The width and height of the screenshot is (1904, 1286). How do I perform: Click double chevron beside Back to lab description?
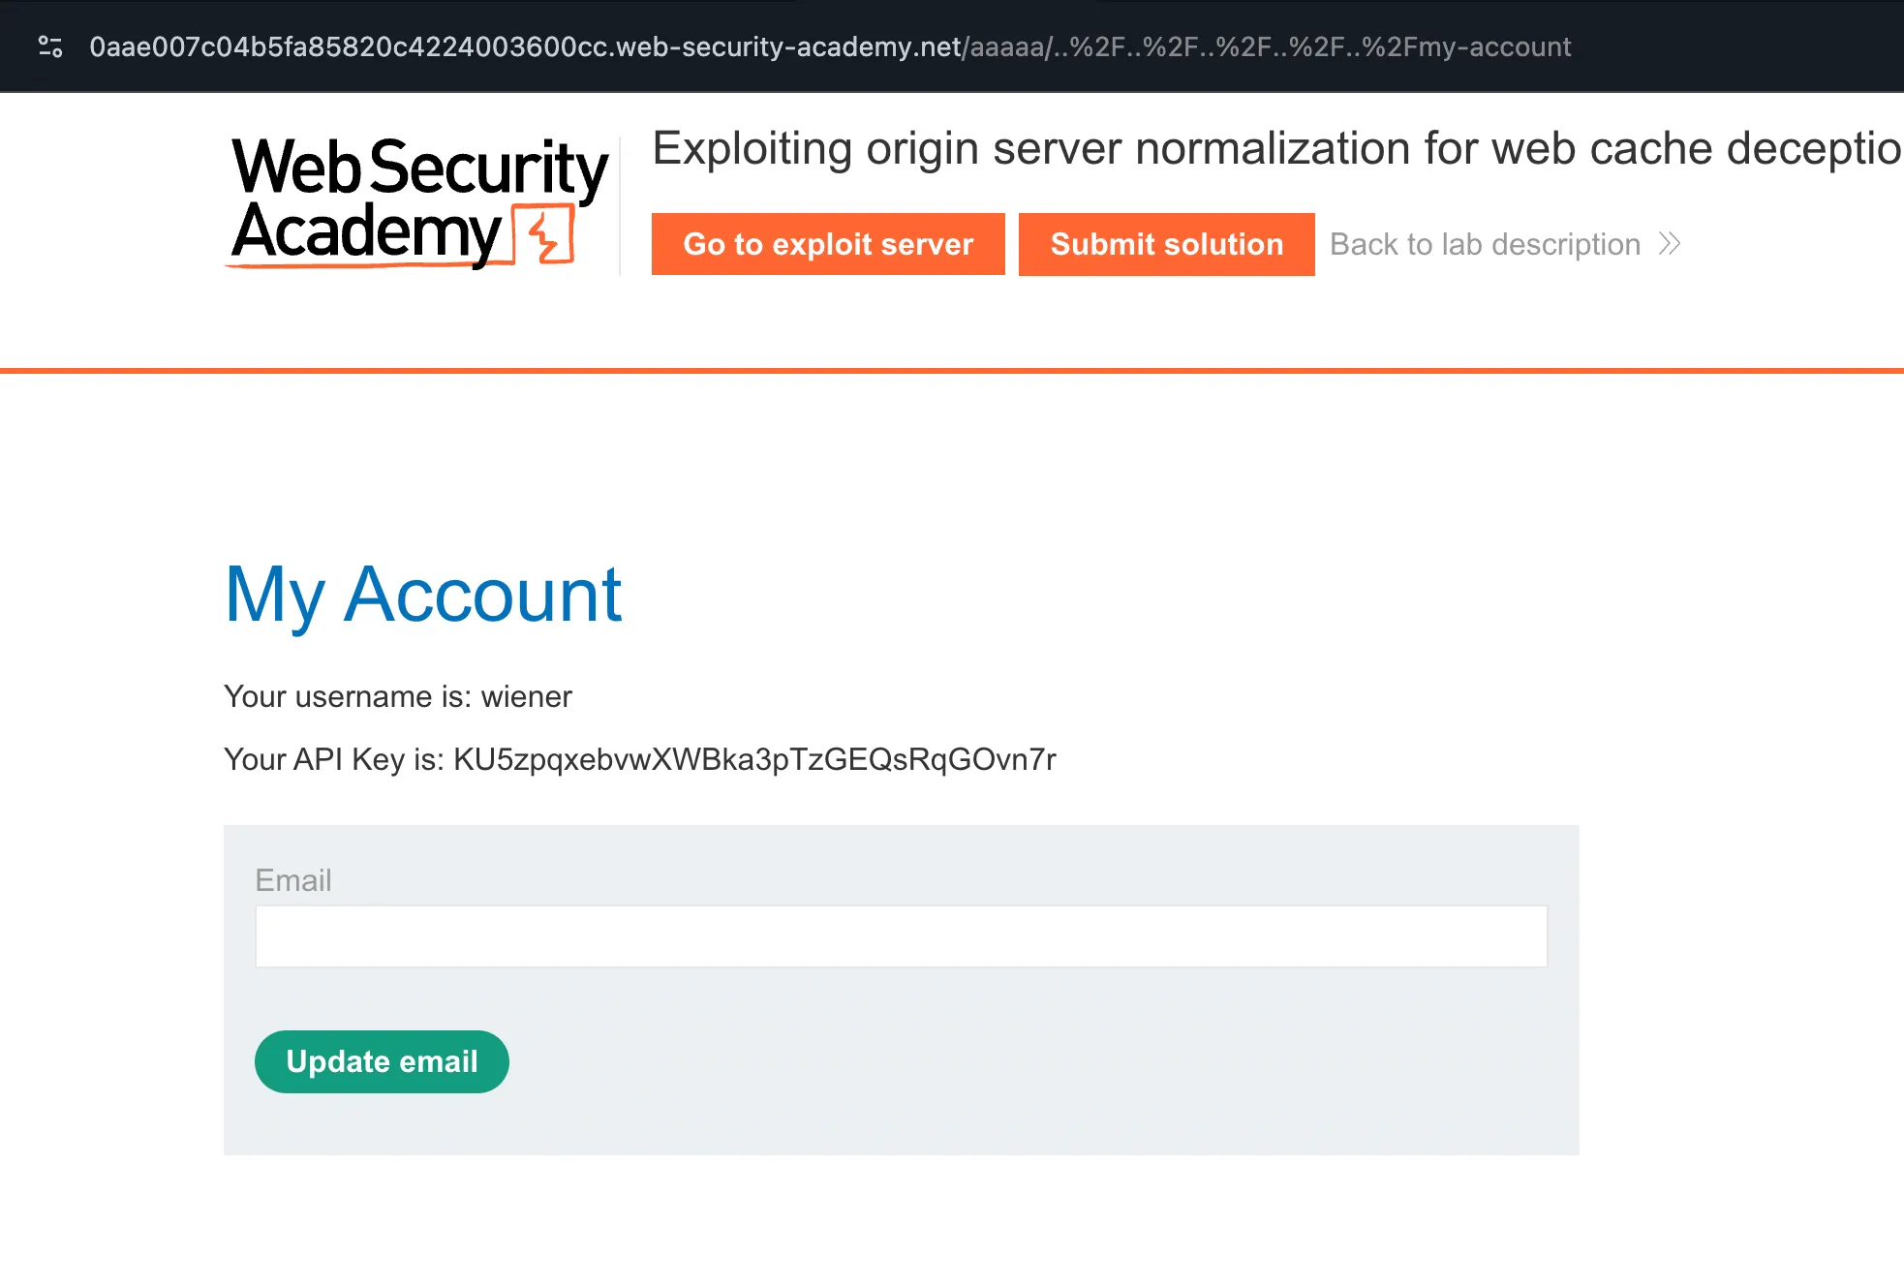tap(1669, 244)
